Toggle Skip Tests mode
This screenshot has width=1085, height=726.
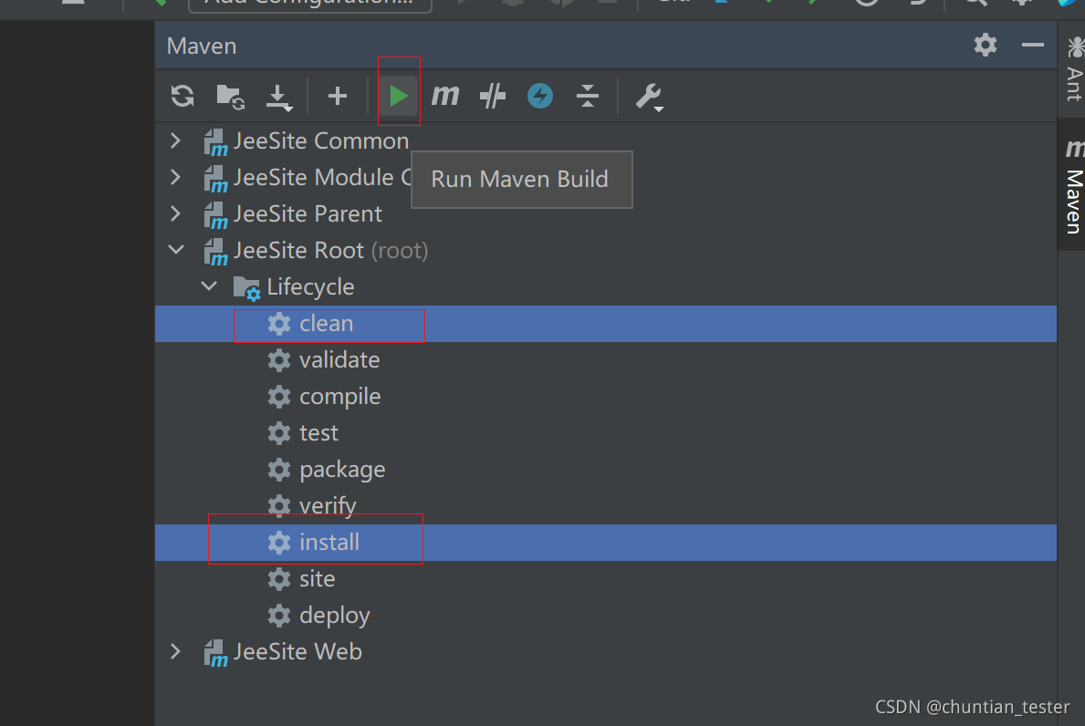click(x=493, y=96)
